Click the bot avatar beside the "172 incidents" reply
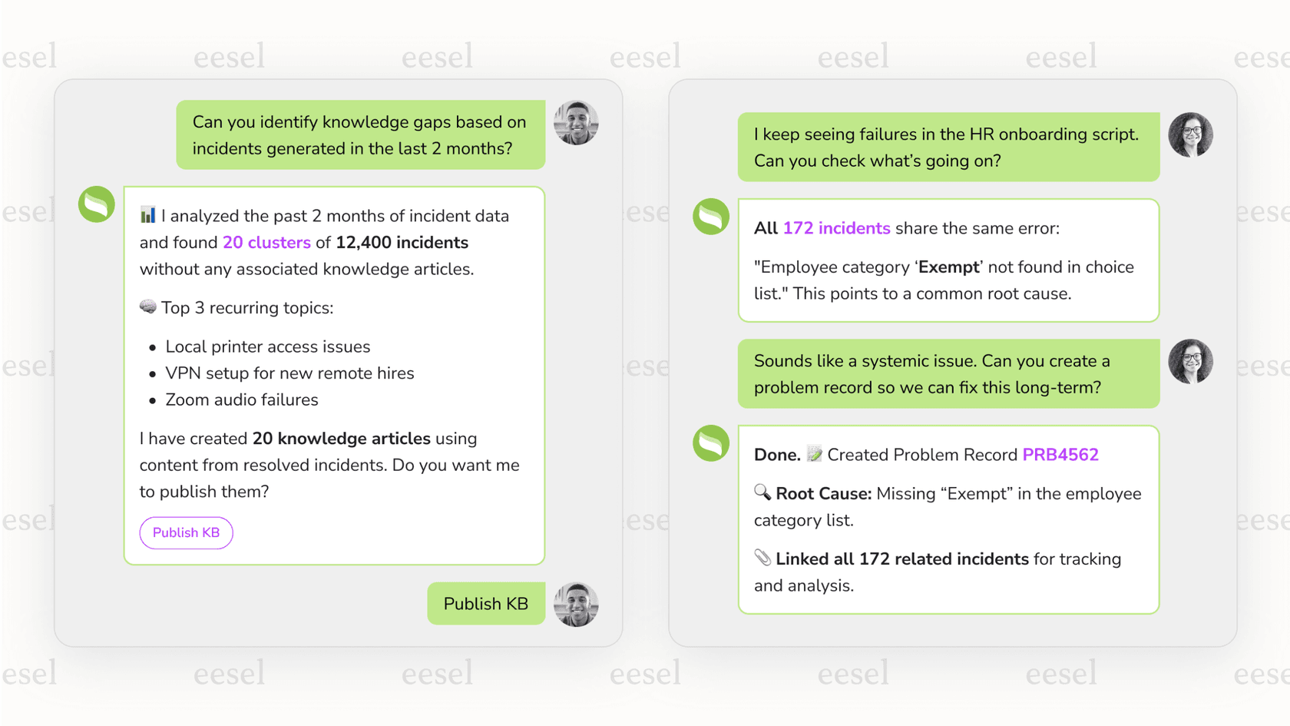The image size is (1290, 726). (711, 217)
